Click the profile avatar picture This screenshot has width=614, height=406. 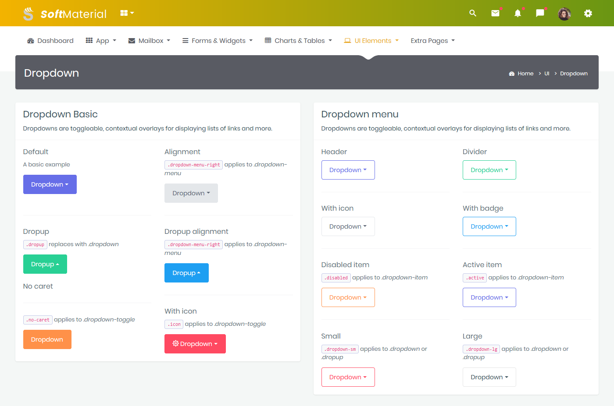click(564, 13)
